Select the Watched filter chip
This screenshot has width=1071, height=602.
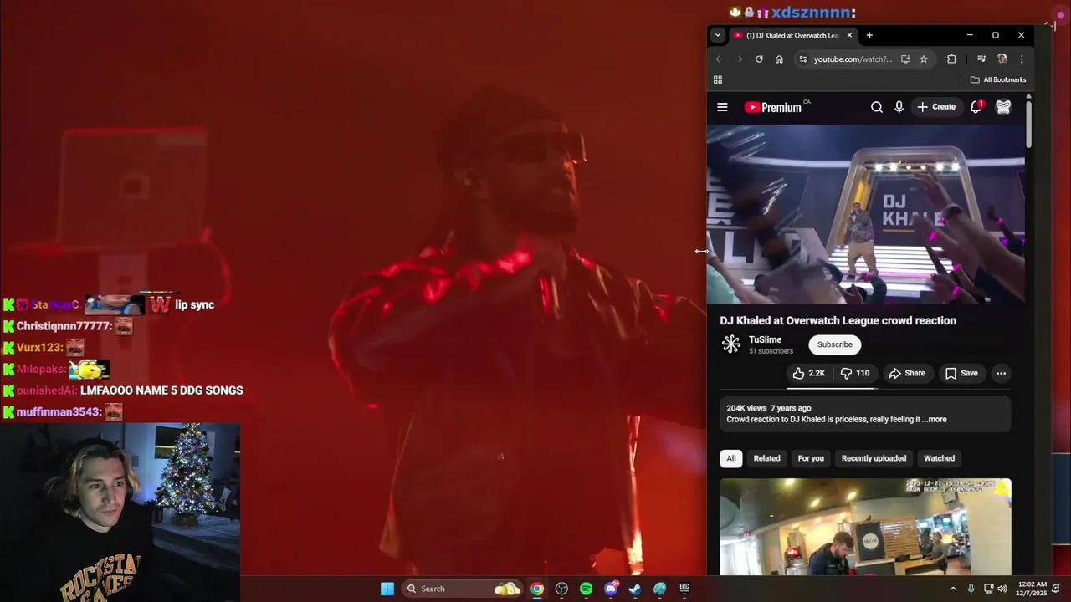[x=939, y=458]
